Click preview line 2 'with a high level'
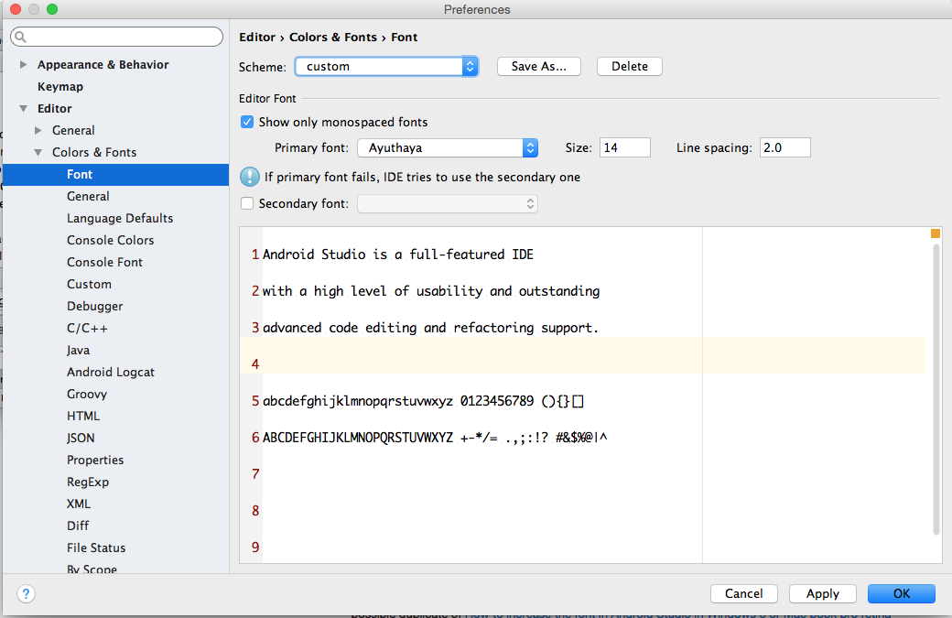952x618 pixels. (324, 291)
